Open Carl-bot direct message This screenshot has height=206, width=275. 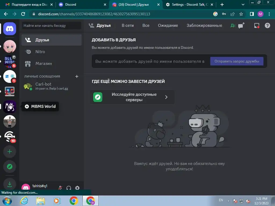tap(52, 86)
